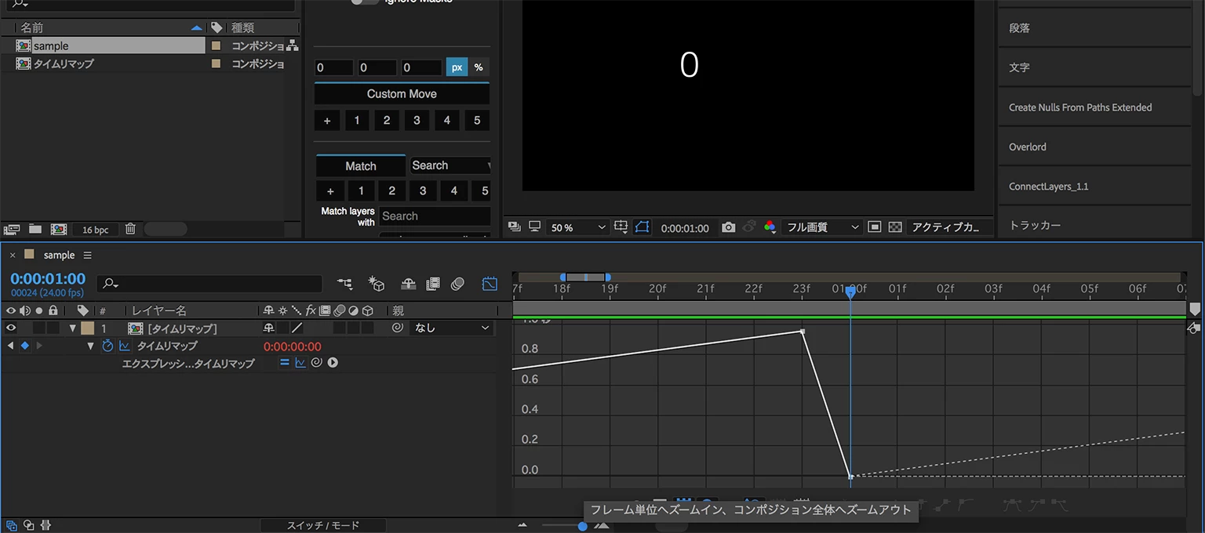
Task: Open show channel color settings
Action: point(770,227)
